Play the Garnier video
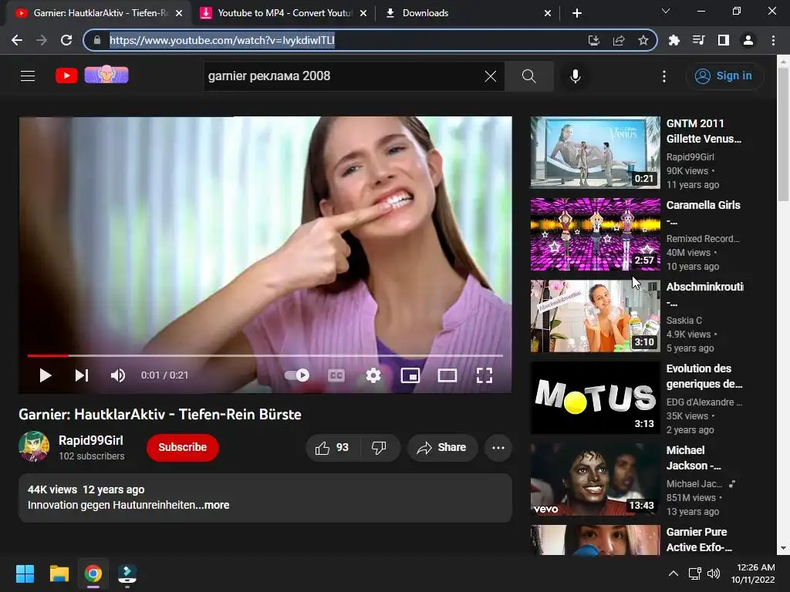The image size is (790, 592). [x=46, y=375]
